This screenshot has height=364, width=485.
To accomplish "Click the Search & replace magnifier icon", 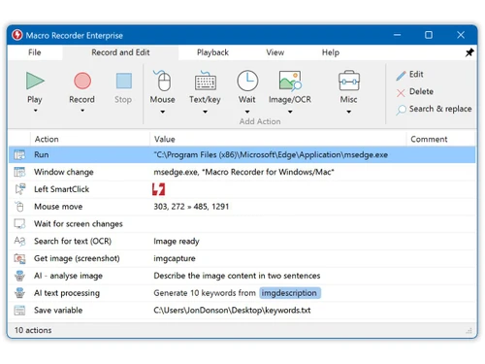I will pos(401,110).
